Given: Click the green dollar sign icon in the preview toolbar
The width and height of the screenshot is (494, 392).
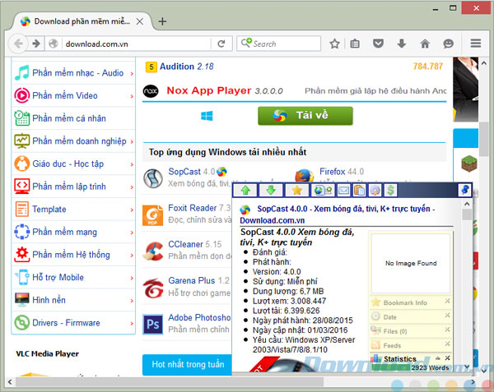Looking at the screenshot, I should click(390, 190).
